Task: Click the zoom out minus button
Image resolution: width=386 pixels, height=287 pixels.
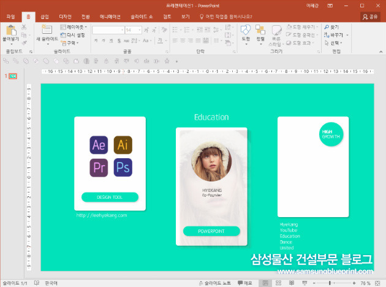Action: coord(314,283)
